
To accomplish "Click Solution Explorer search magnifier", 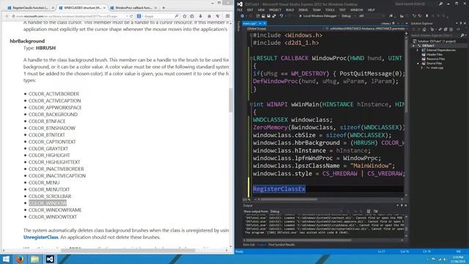I will [462, 35].
